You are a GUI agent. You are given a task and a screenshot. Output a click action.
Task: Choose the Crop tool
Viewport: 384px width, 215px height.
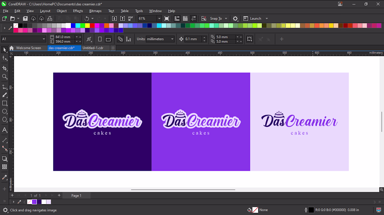pyautogui.click(x=5, y=68)
